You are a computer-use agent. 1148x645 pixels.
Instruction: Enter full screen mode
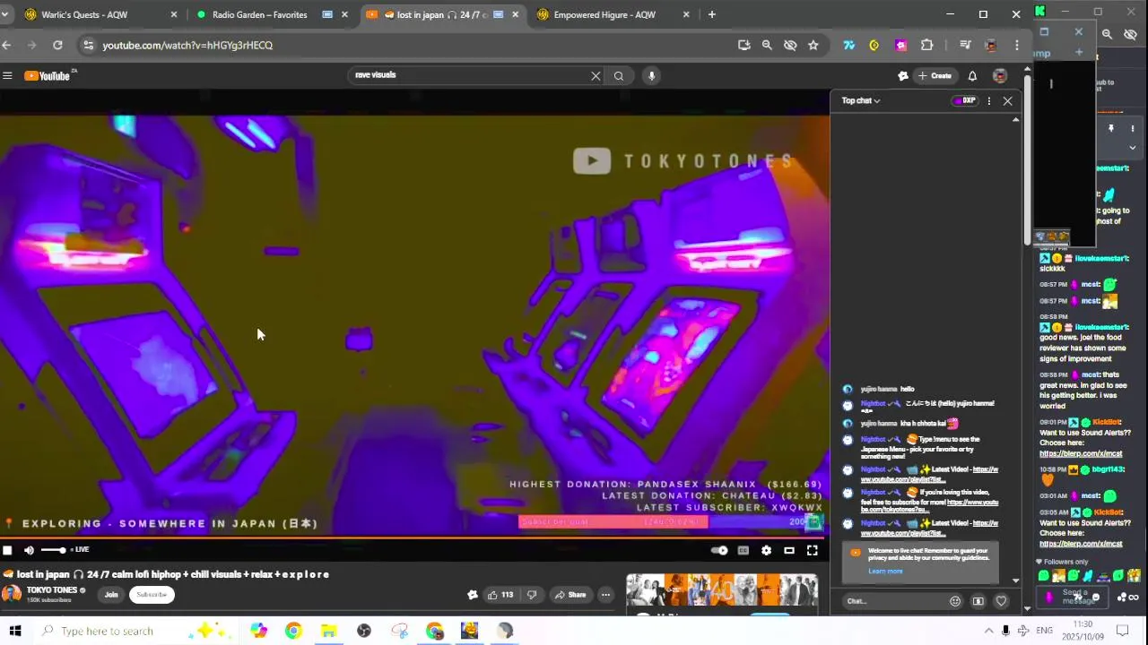[x=812, y=550]
